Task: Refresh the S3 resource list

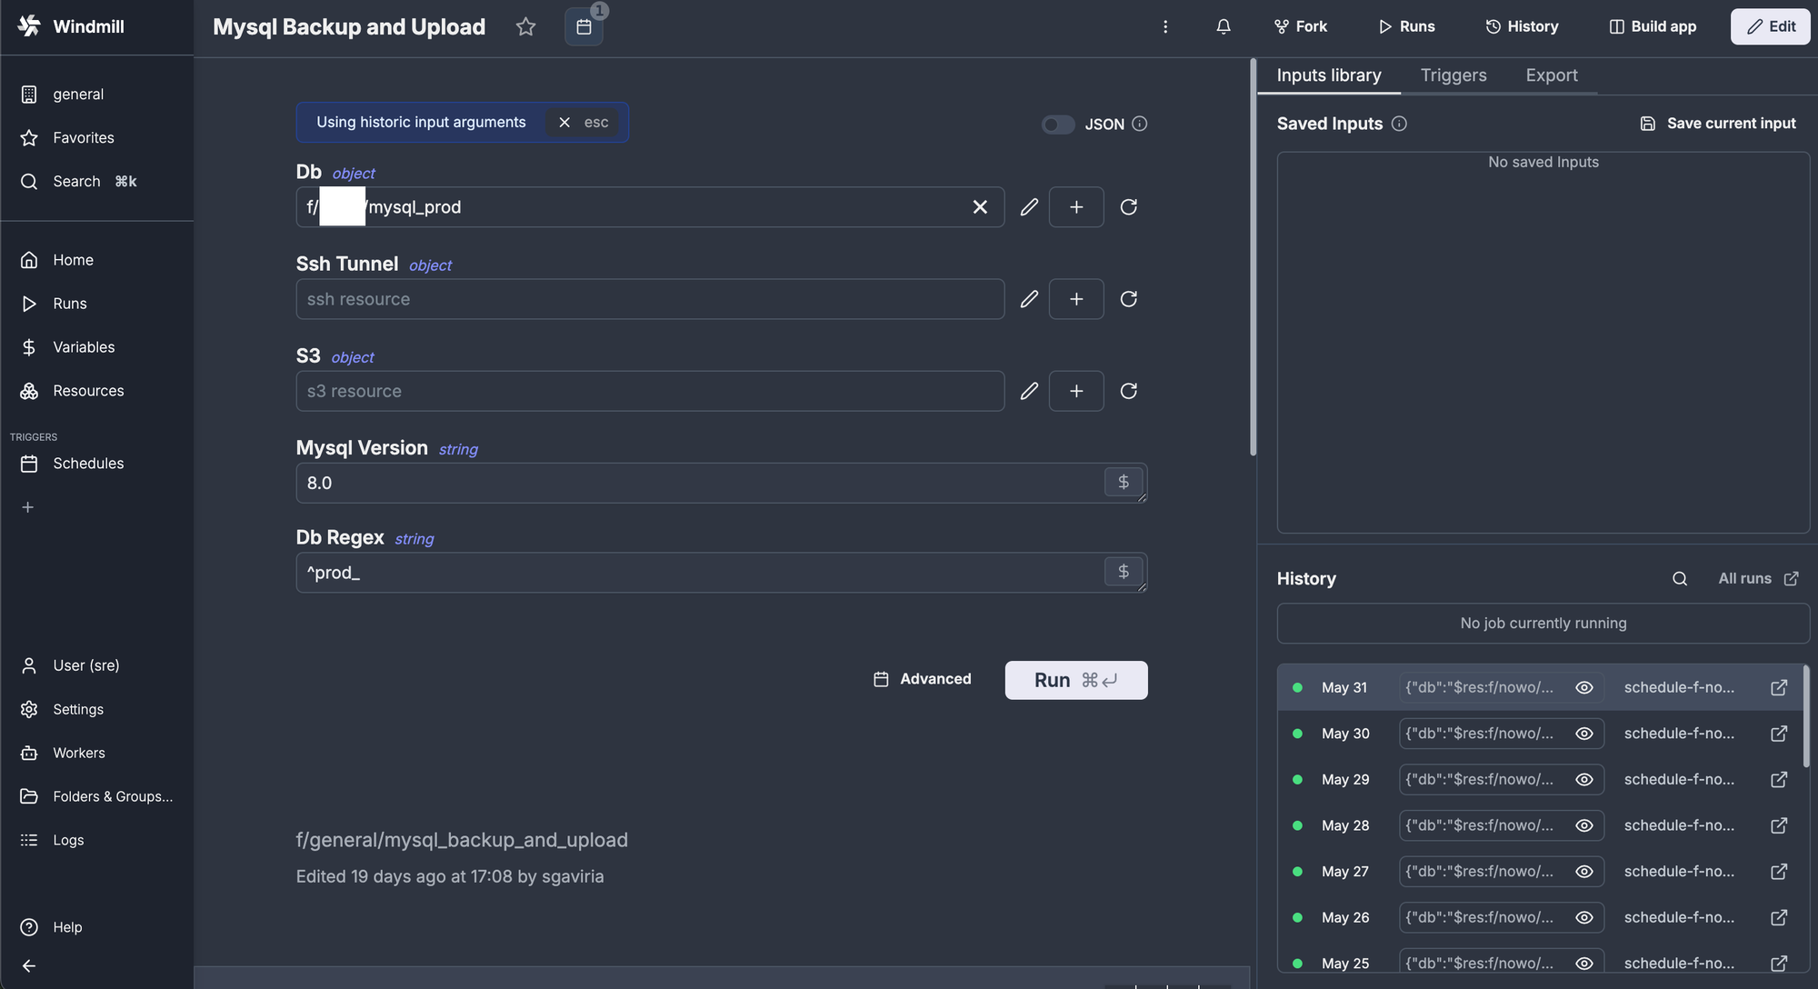Action: click(x=1129, y=391)
